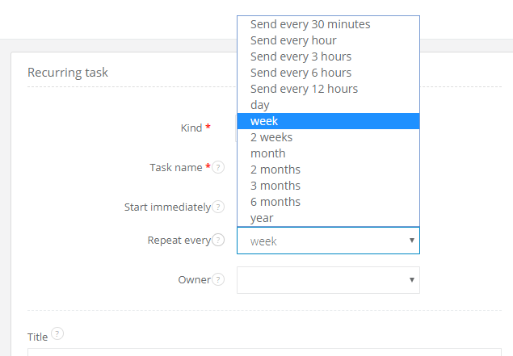Image resolution: width=513 pixels, height=356 pixels.
Task: Select 'month' repeat interval
Action: point(267,153)
